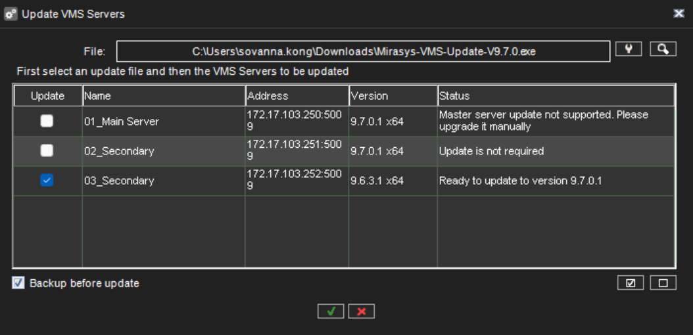The height and width of the screenshot is (335, 693).
Task: Click the magnifier browse icon for update file
Action: coord(663,49)
